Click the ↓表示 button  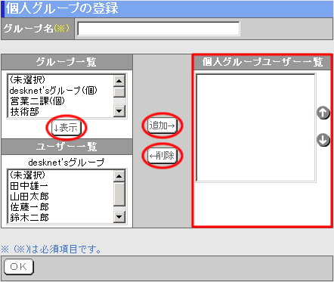coord(66,128)
